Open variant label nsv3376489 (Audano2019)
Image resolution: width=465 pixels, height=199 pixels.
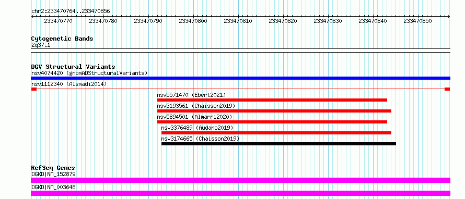pyautogui.click(x=197, y=128)
